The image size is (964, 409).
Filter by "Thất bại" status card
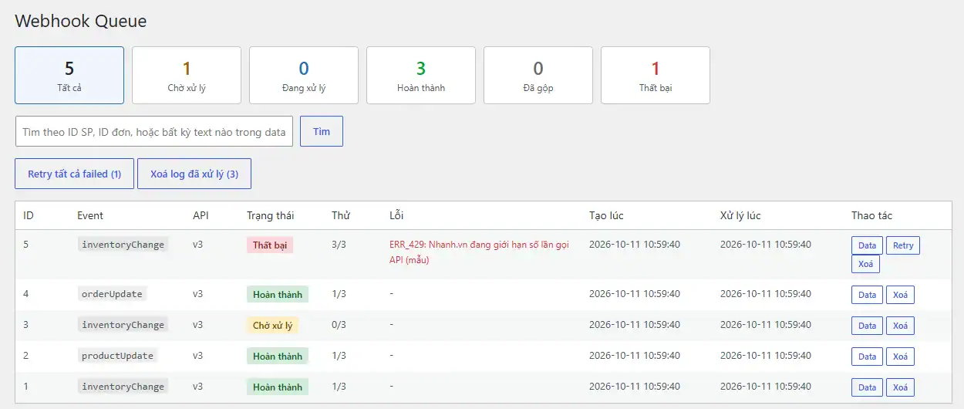coord(656,76)
